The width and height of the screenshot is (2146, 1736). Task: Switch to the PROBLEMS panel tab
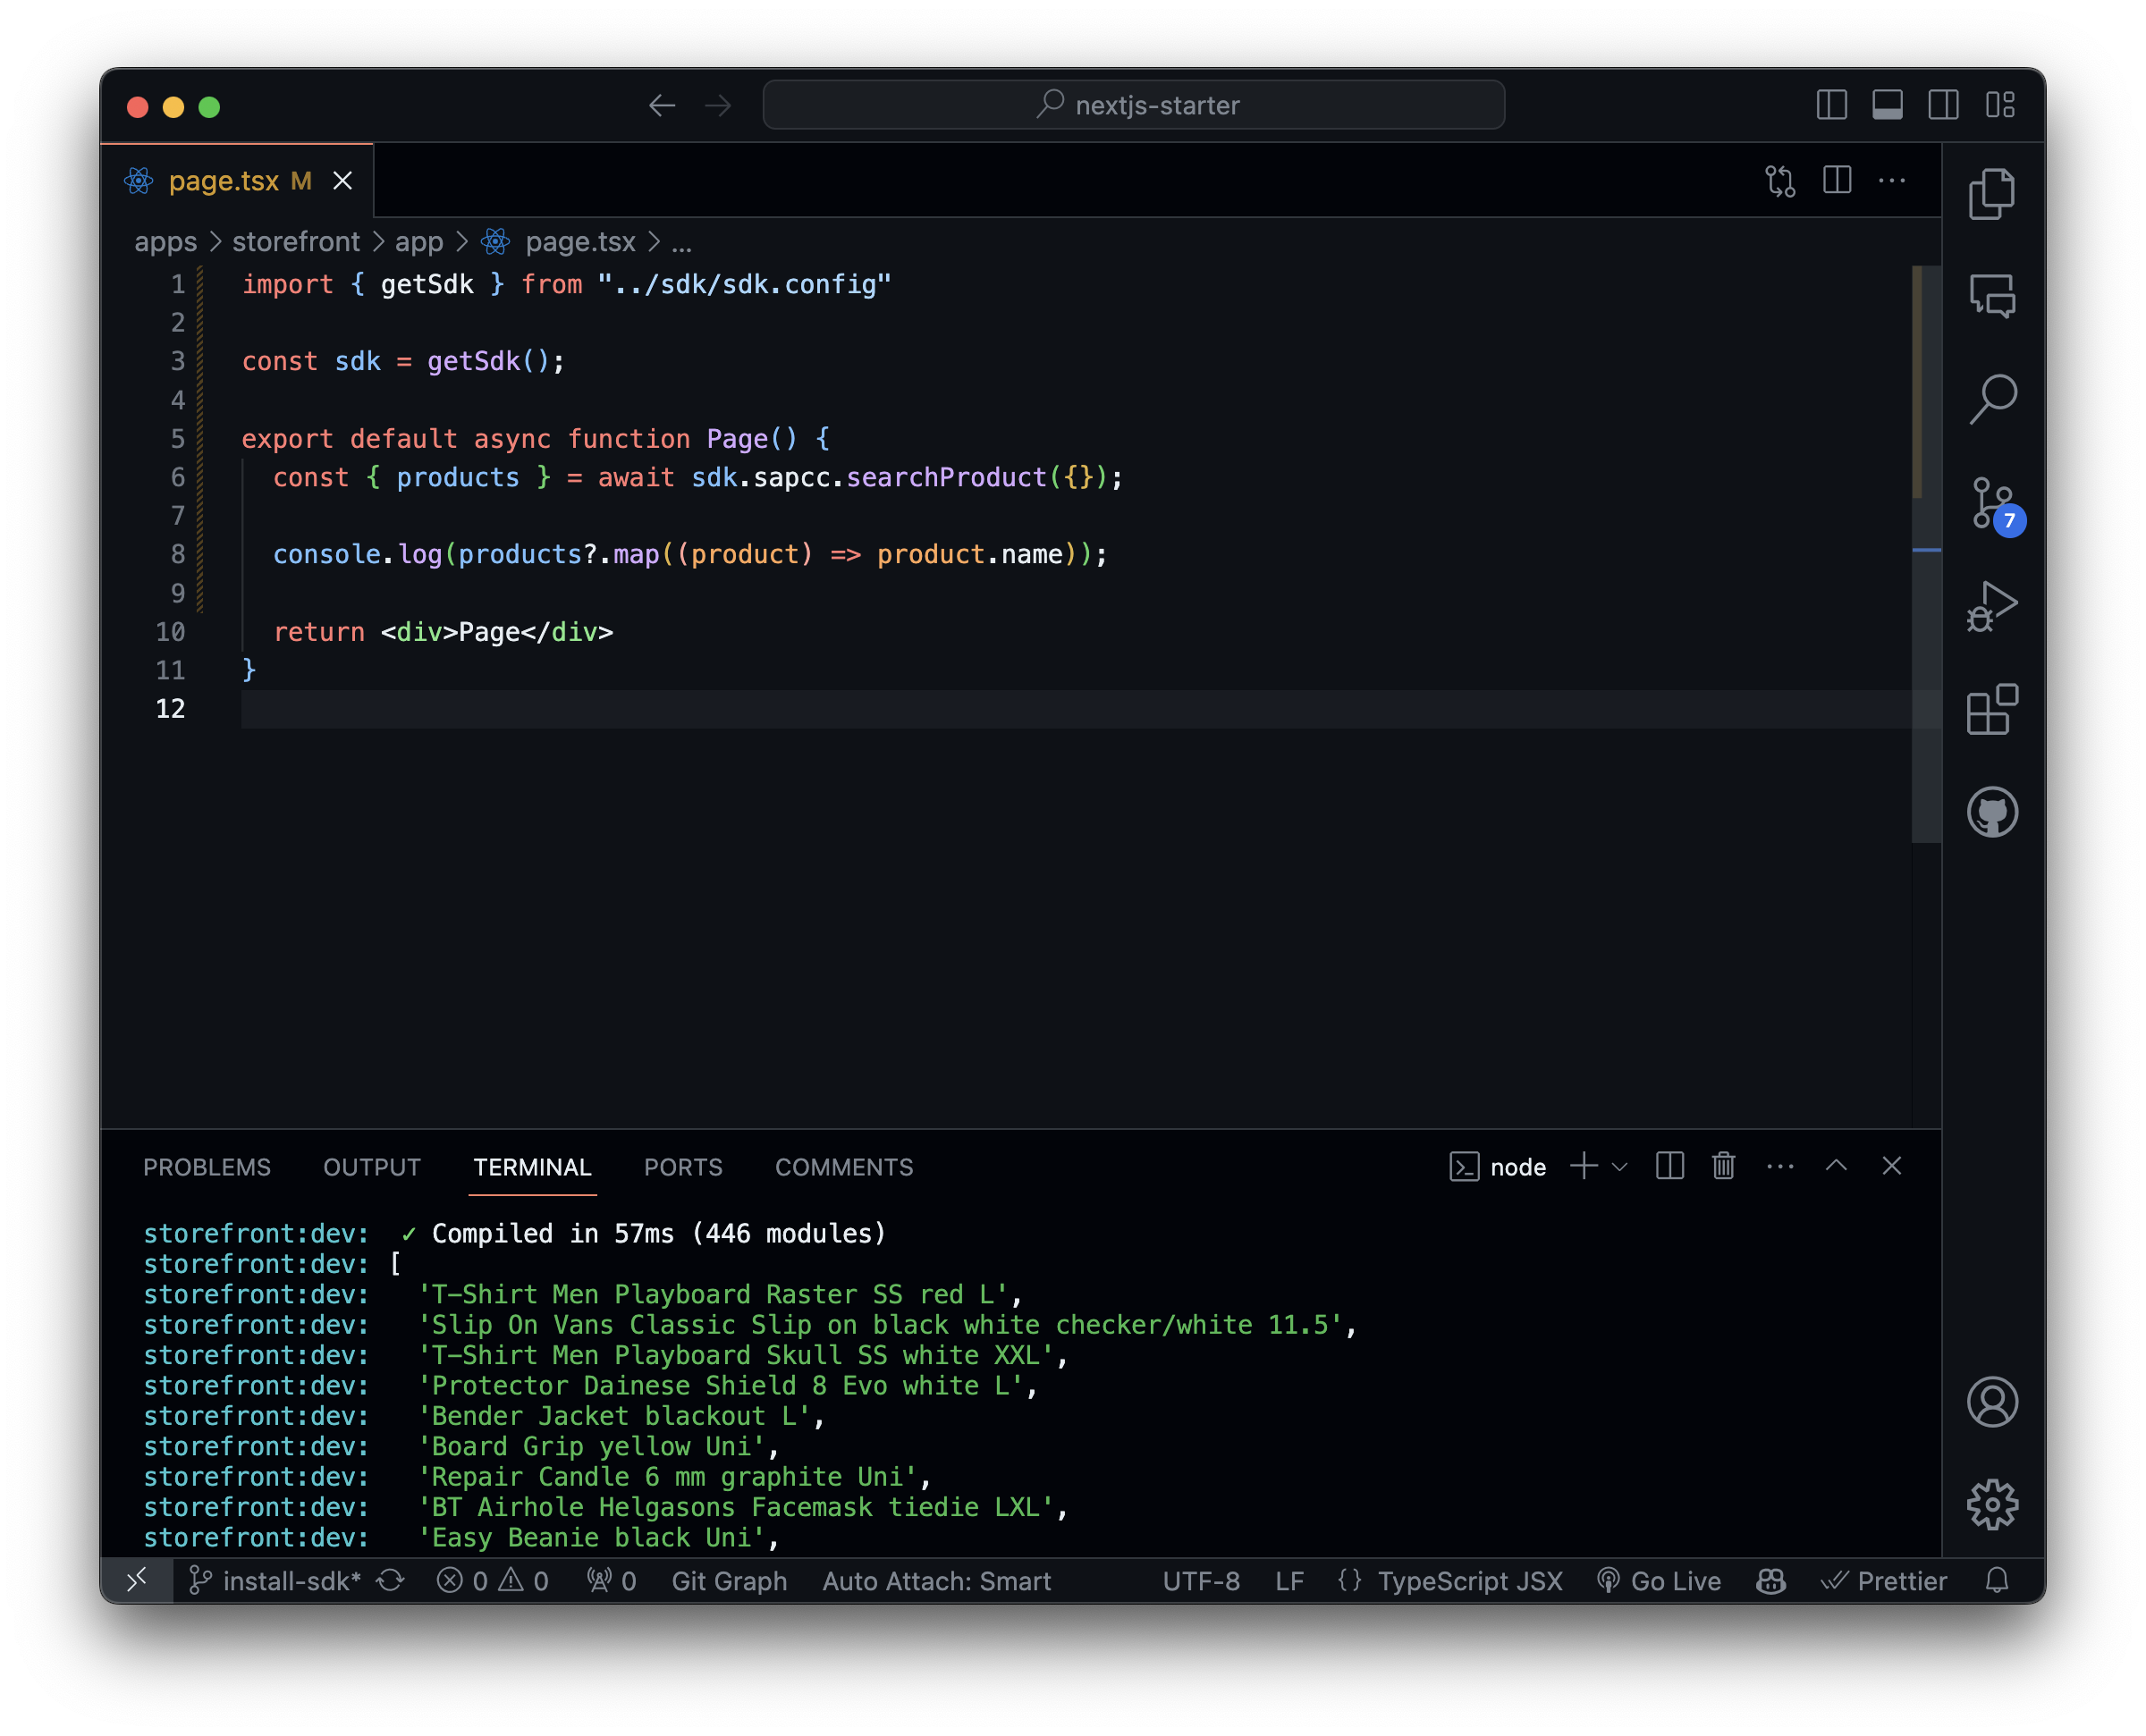coord(207,1167)
